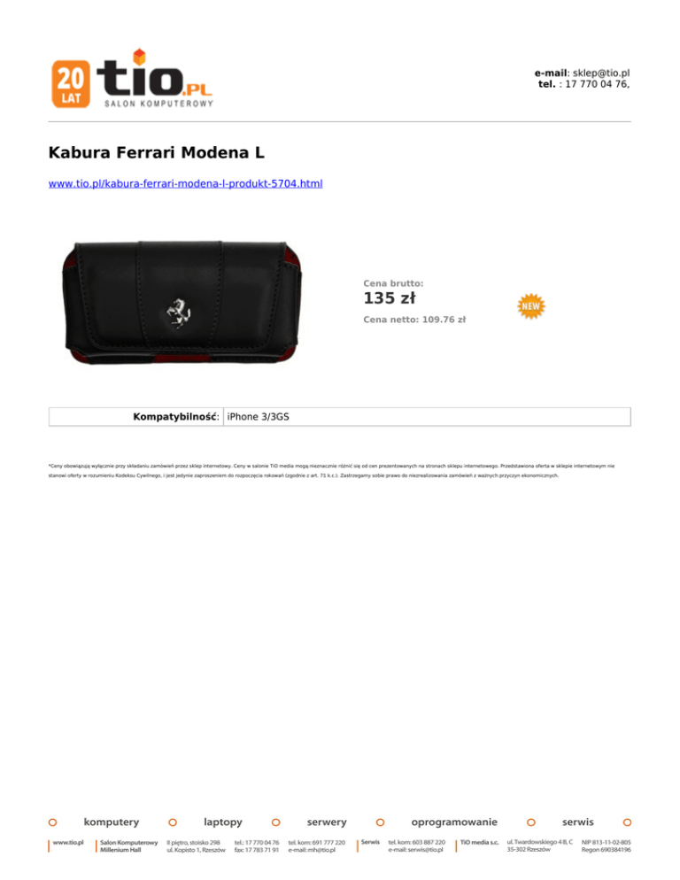The width and height of the screenshot is (680, 880).
Task: Click the Ferrari horse emblem on case
Action: tap(179, 313)
